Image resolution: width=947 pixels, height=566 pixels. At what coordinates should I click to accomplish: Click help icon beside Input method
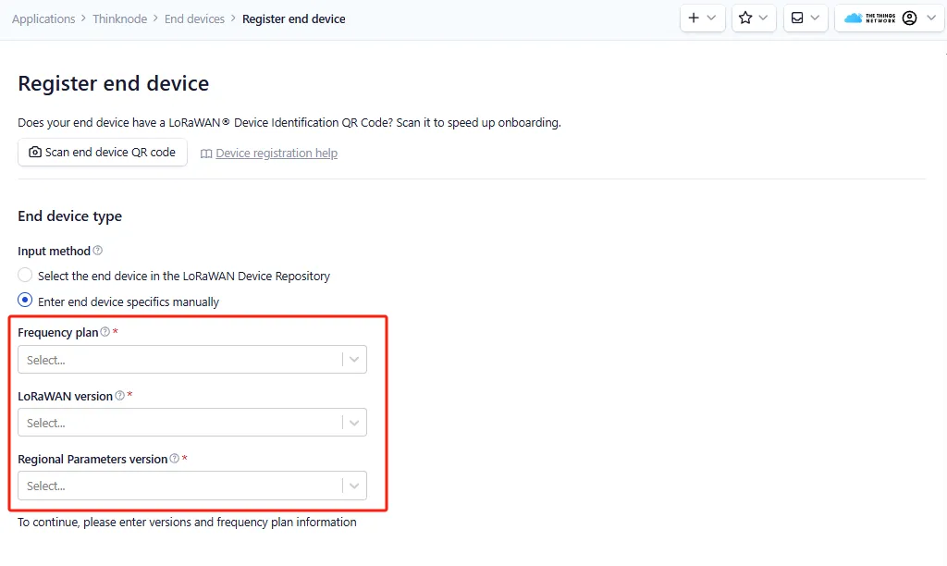coord(98,251)
